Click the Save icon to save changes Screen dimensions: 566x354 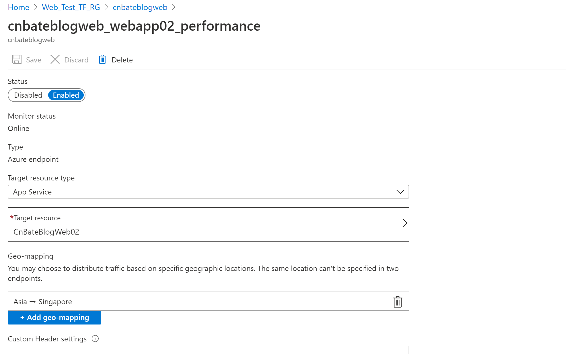point(17,60)
